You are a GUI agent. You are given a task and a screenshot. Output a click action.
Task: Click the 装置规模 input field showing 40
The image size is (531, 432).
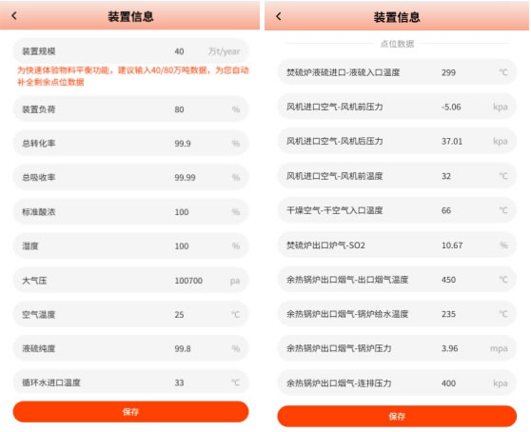click(130, 51)
